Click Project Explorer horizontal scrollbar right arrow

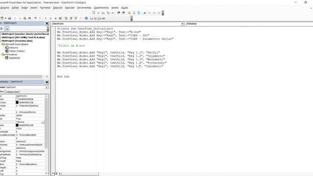47,77
